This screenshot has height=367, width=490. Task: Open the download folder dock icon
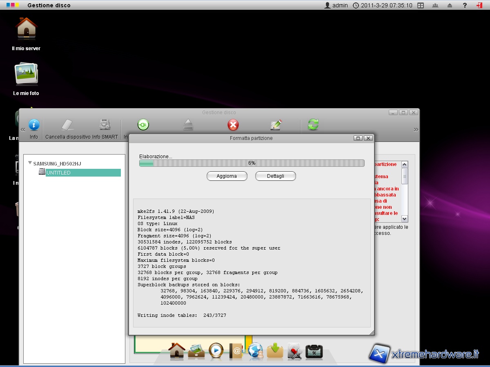coord(275,351)
